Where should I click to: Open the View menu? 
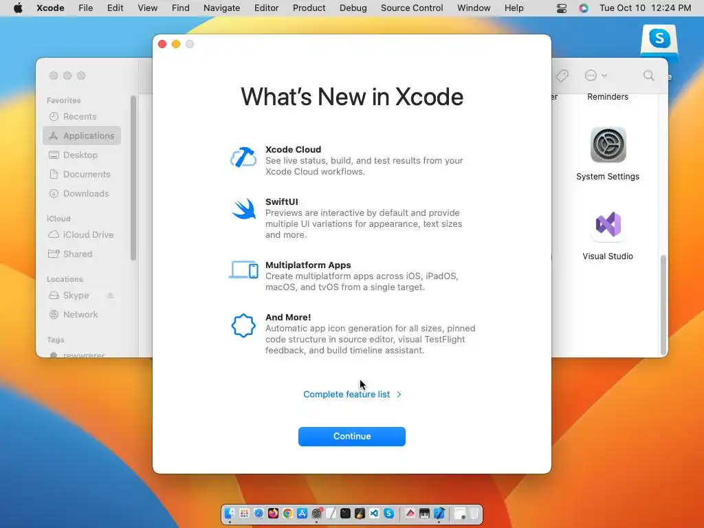coord(147,8)
